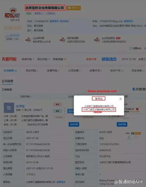Select the 公司背景 tab
The width and height of the screenshot is (146, 187).
pos(10,71)
